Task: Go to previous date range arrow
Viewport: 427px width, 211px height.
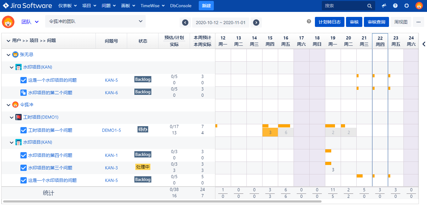Action: tap(185, 23)
